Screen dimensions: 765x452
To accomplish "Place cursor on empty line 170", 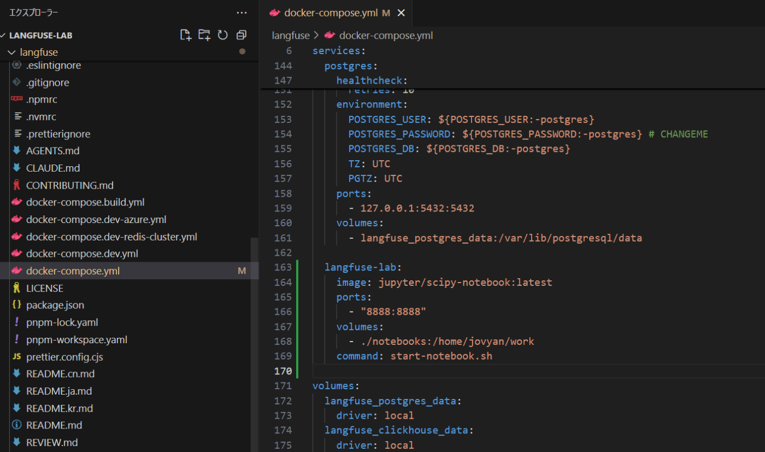I will 437,372.
